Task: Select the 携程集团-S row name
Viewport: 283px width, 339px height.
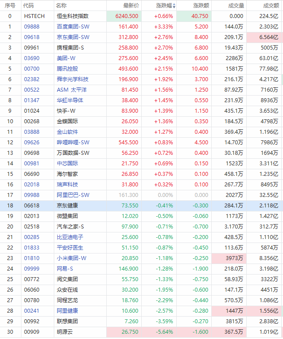Action: coord(70,48)
